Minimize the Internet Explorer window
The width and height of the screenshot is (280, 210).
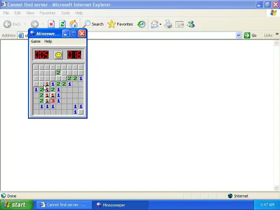(259, 5)
